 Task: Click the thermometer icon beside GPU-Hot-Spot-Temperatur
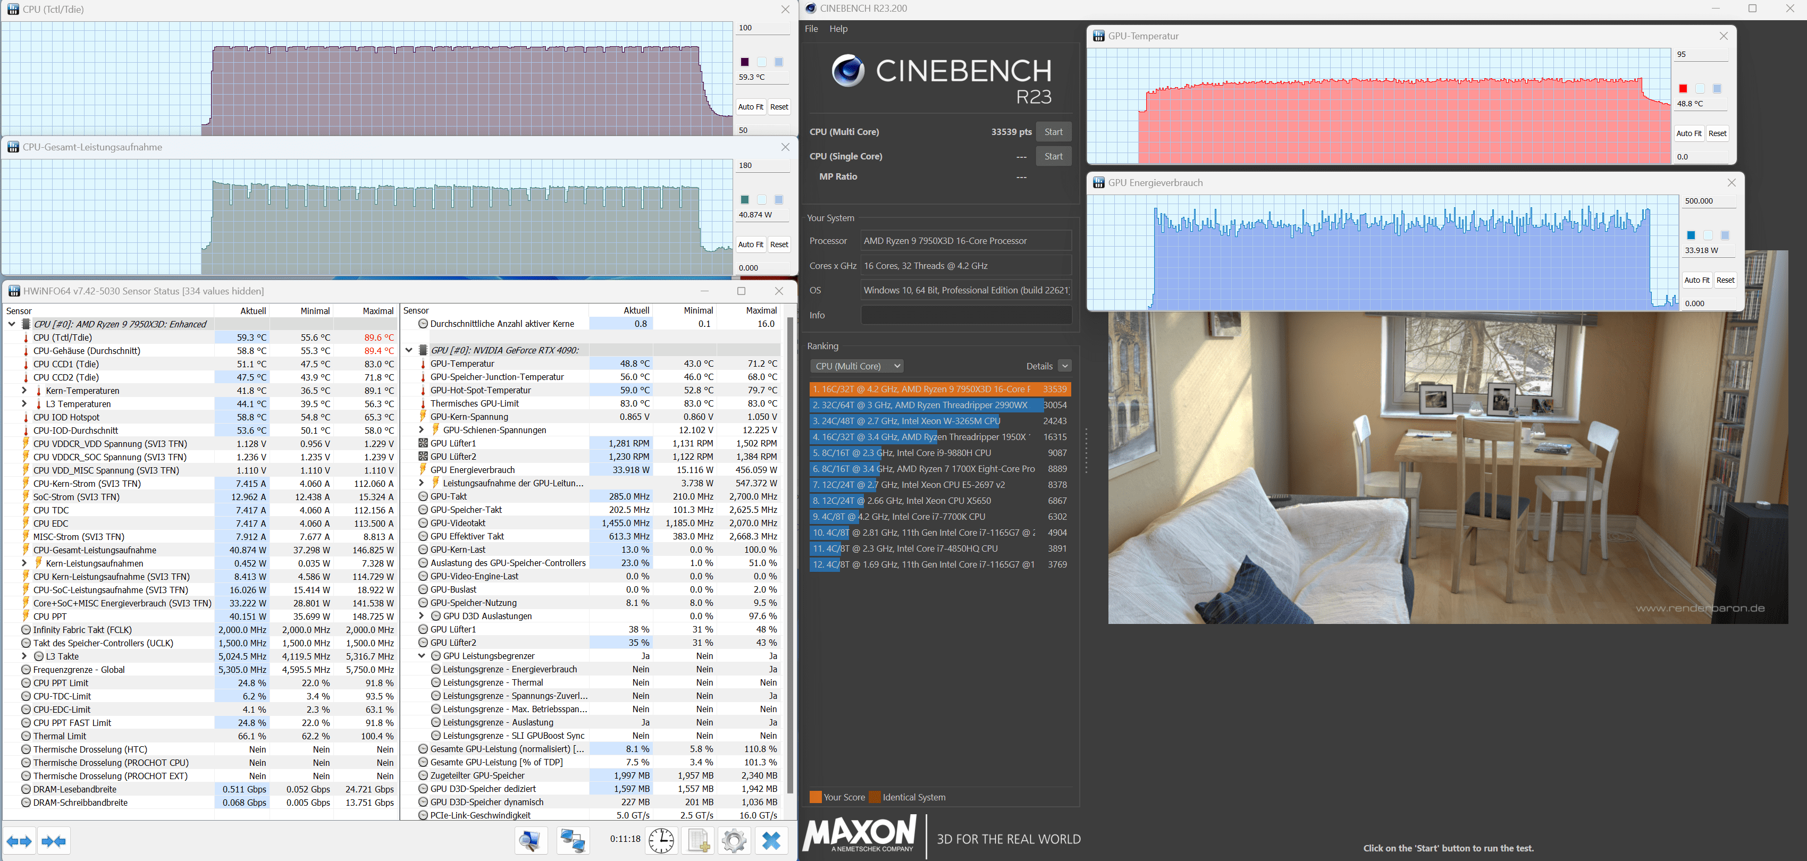423,391
